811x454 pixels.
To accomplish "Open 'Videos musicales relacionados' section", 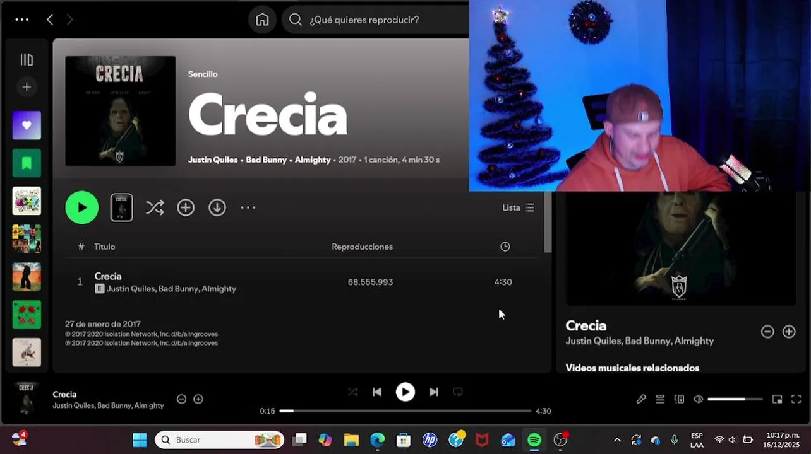I will (632, 368).
